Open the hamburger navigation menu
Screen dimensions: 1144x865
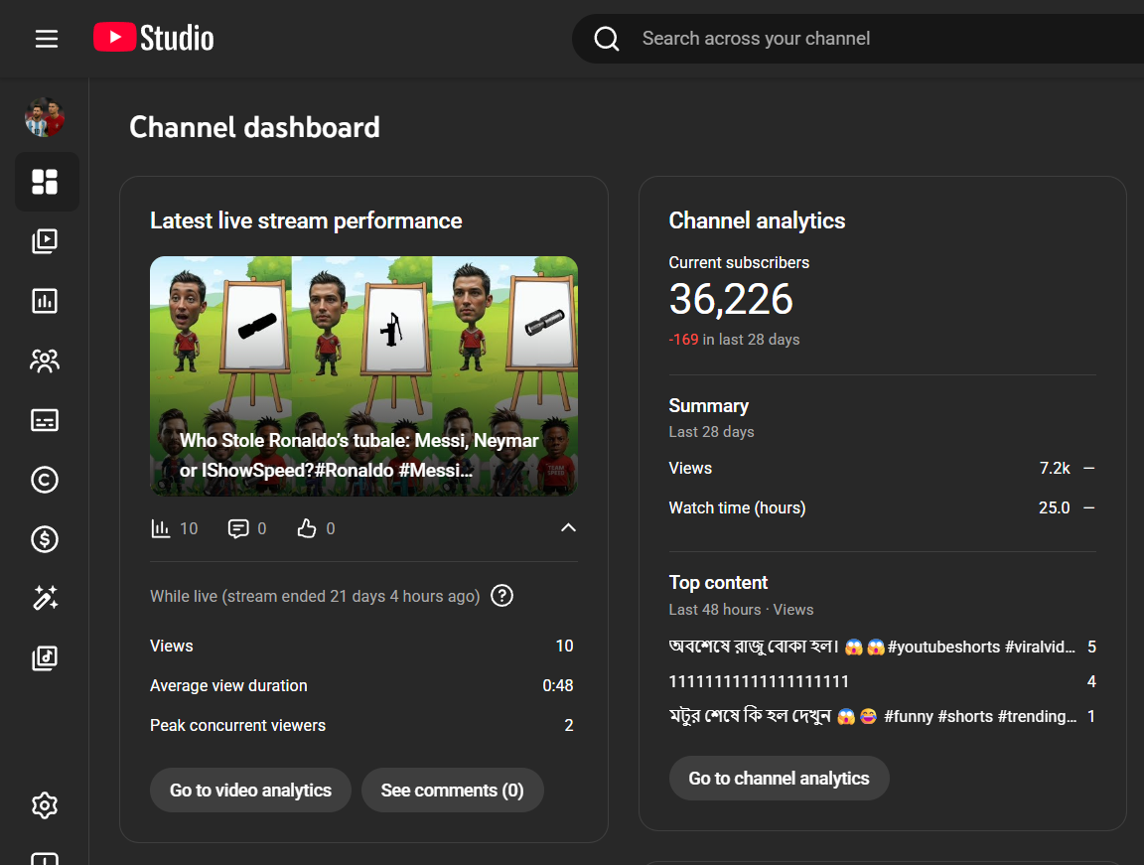coord(47,39)
